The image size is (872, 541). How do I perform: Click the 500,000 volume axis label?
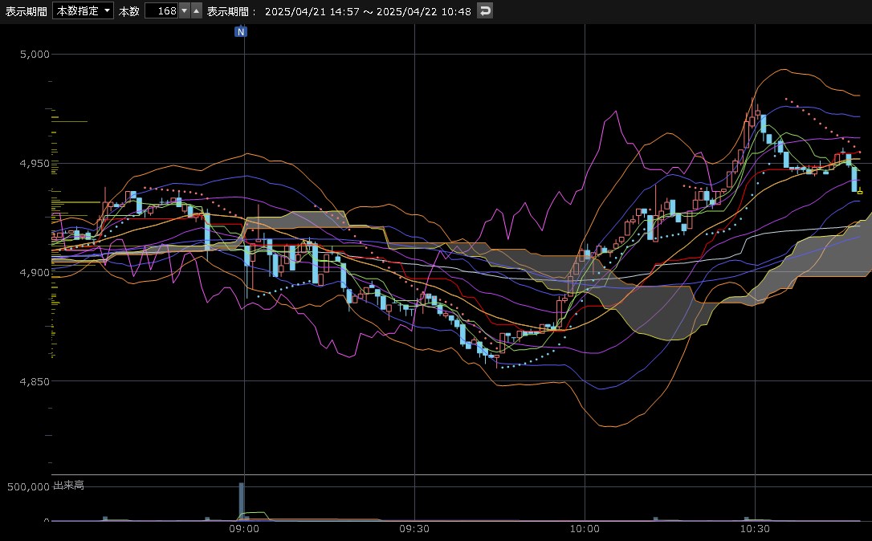coord(28,487)
